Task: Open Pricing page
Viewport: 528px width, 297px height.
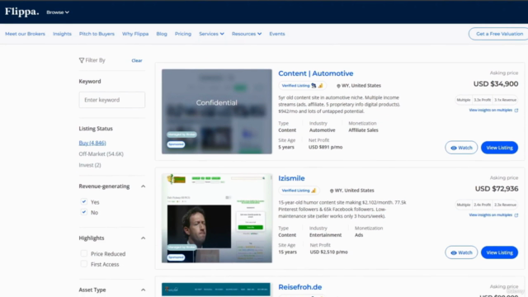Action: click(183, 34)
